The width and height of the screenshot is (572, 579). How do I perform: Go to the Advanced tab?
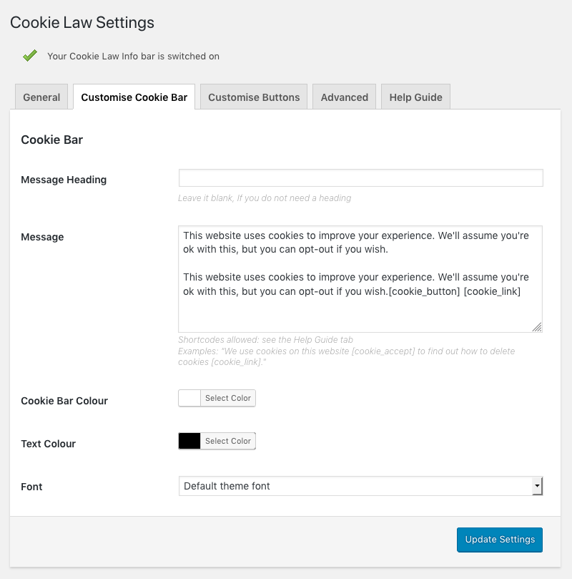click(344, 97)
